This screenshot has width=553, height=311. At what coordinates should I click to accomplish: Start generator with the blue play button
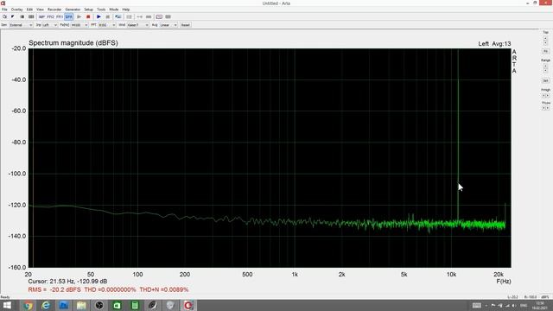coord(99,16)
